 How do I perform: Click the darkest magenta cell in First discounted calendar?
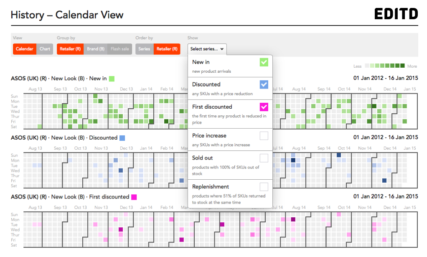293,219
